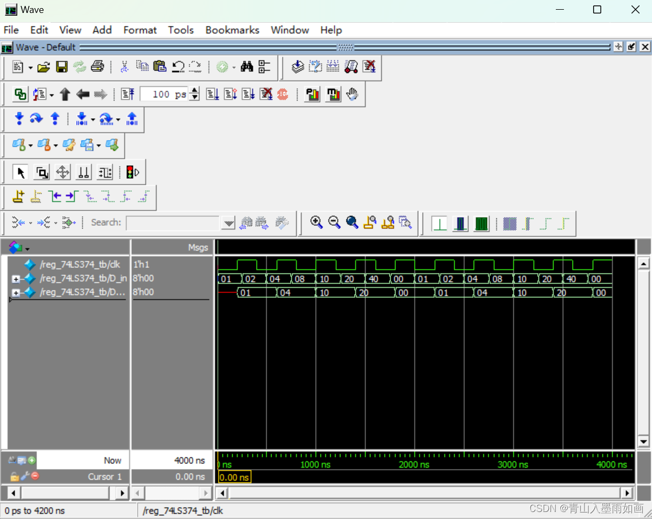
Task: Insert a new cursor with the yellow plus icon
Action: click(19, 197)
